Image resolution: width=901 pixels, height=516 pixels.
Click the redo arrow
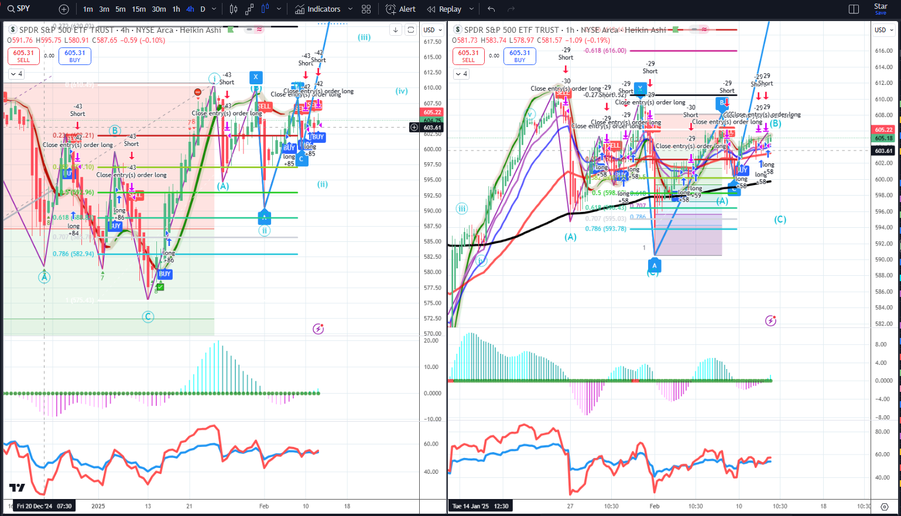click(x=511, y=9)
